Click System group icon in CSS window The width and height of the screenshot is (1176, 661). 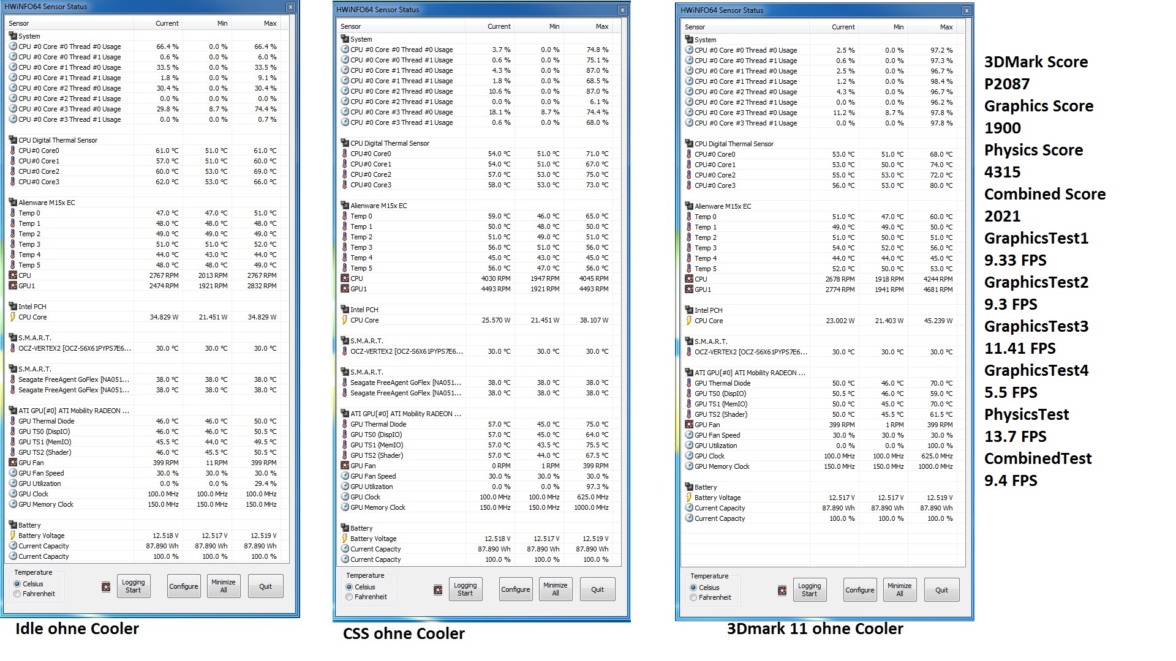tap(345, 39)
